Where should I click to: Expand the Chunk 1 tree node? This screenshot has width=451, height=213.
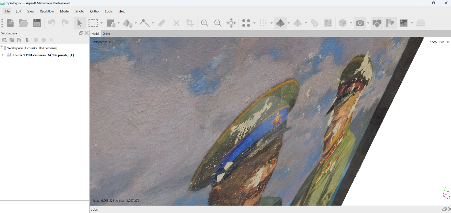click(3, 55)
